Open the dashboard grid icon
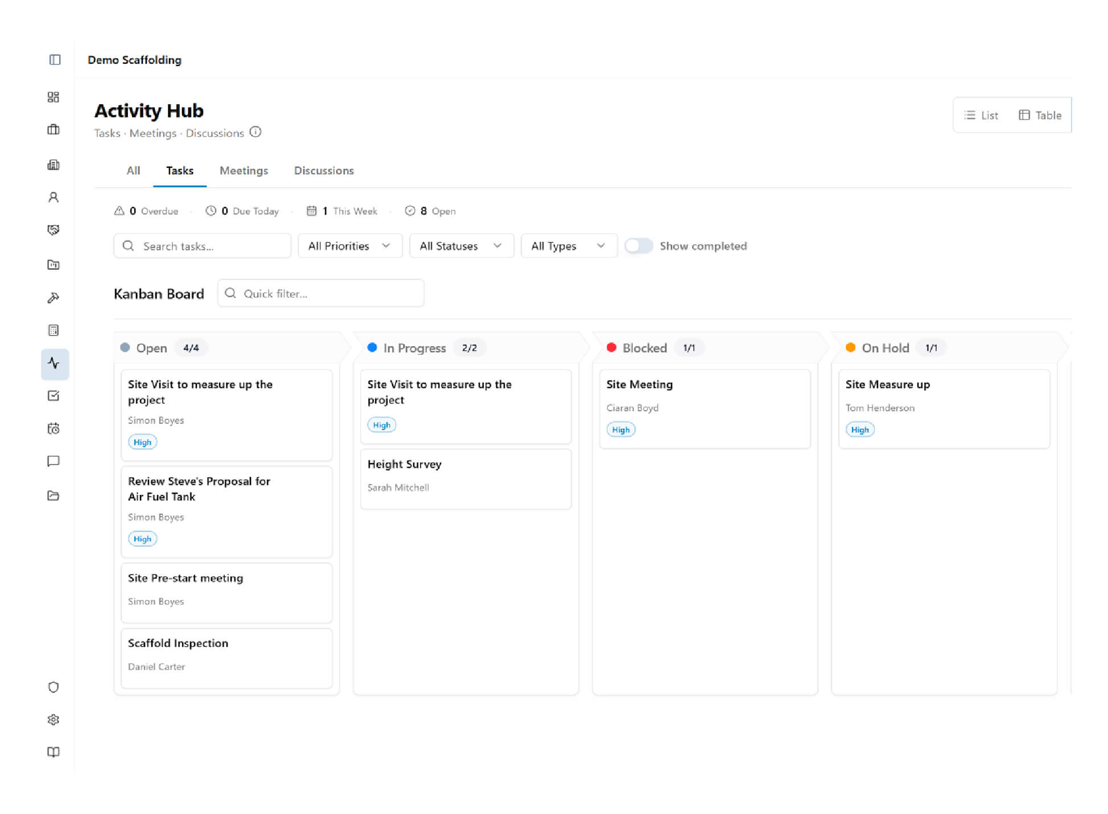Image resolution: width=1108 pixels, height=814 pixels. tap(53, 97)
